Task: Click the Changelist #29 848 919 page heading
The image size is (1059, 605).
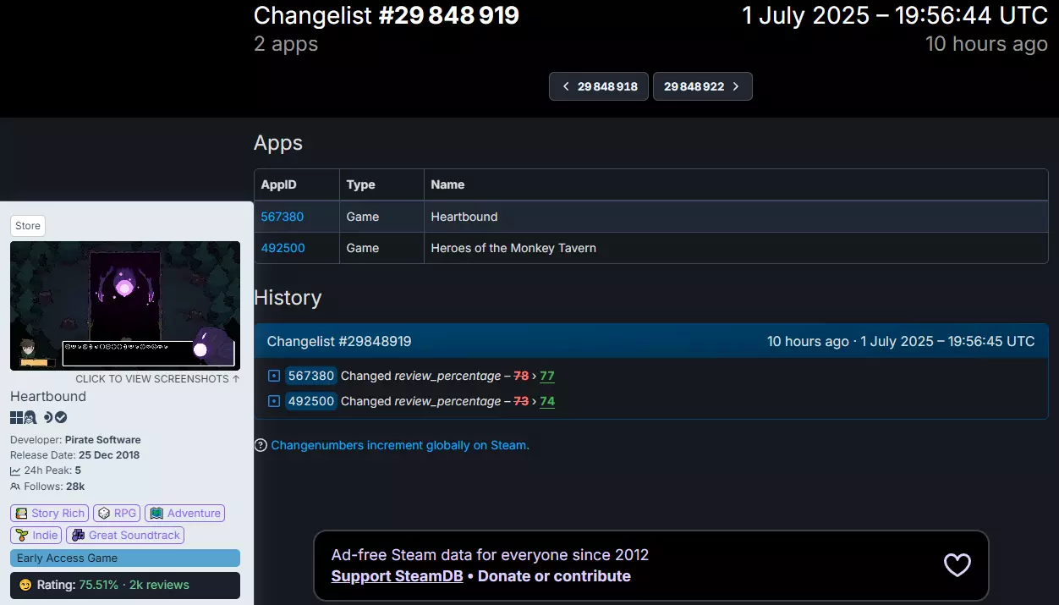Action: 387,15
